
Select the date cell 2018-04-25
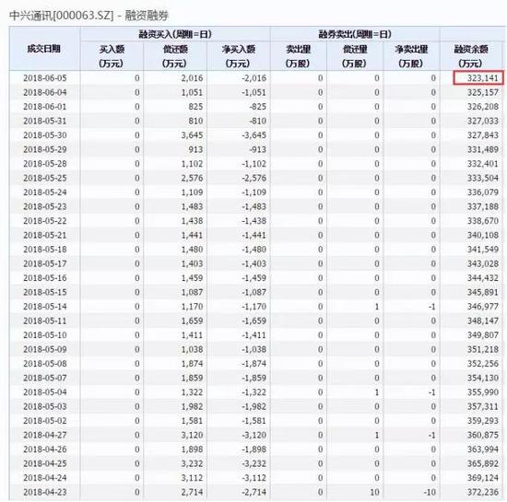click(x=44, y=463)
